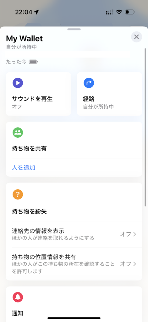Tap the Wi-Fi icon in status bar
This screenshot has width=148, height=322.
pyautogui.click(x=119, y=12)
